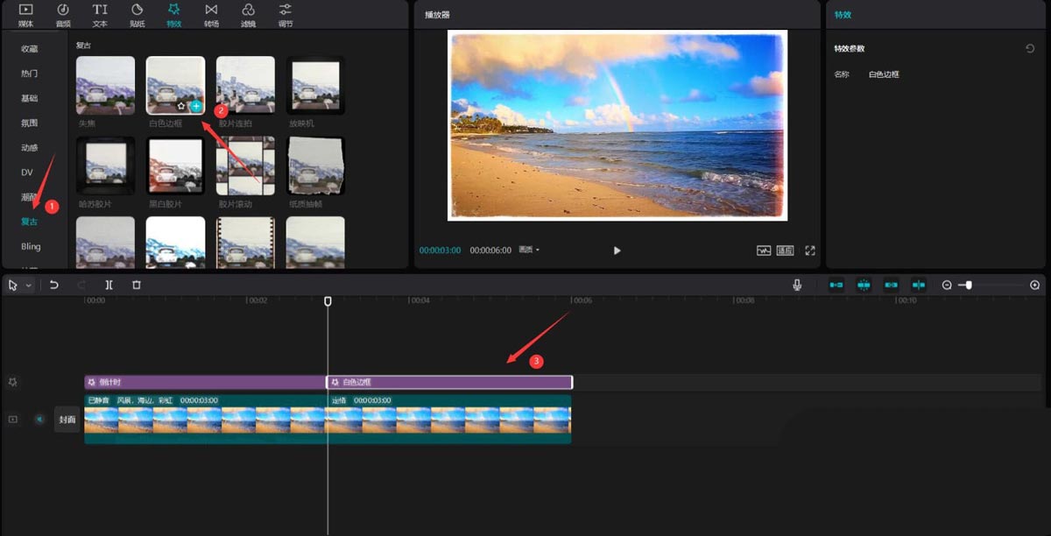Open the 画质 quality dropdown in player

[529, 250]
